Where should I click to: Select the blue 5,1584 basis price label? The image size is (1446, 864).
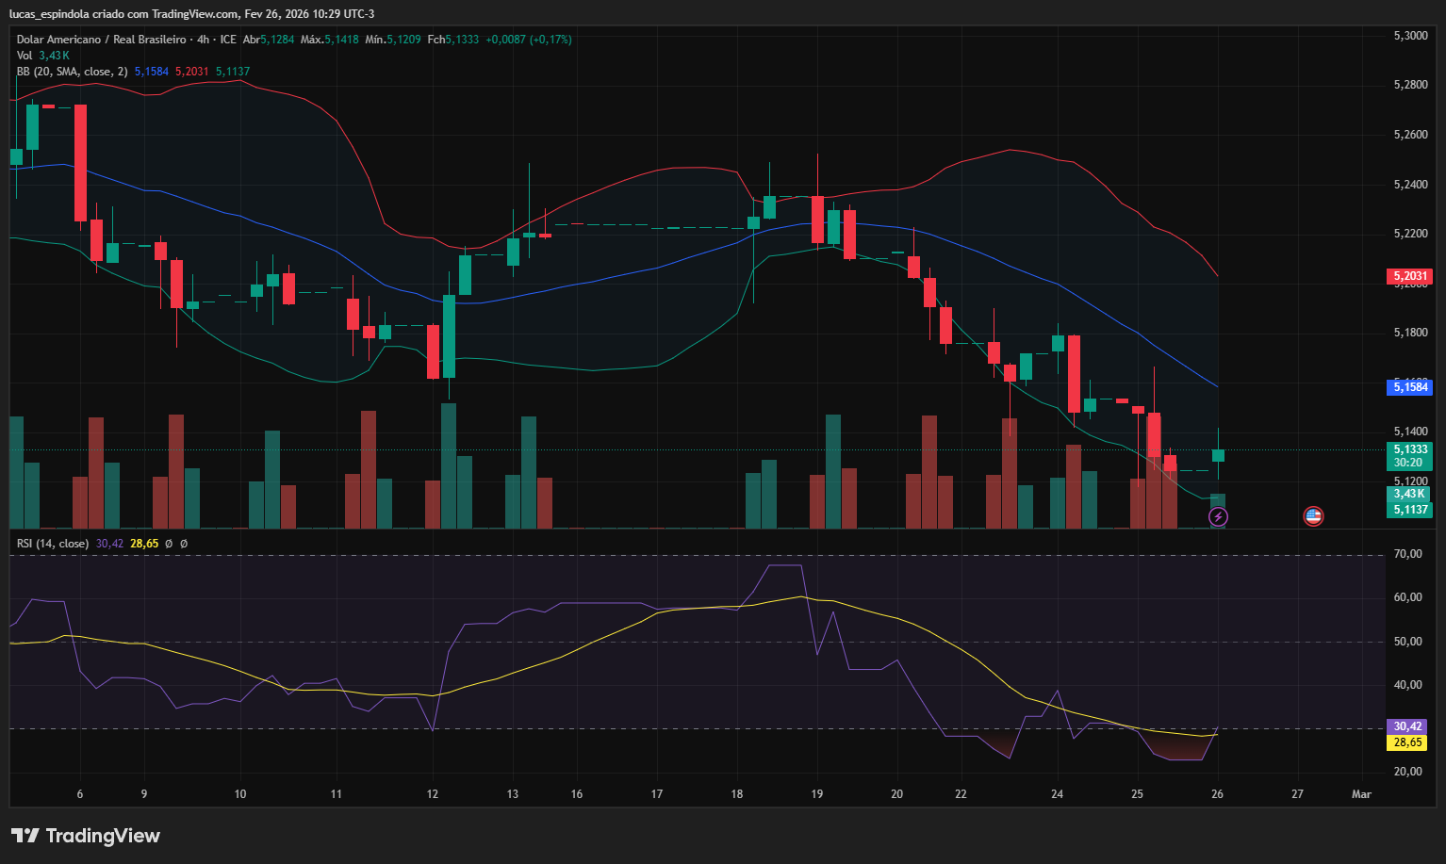pos(1409,387)
